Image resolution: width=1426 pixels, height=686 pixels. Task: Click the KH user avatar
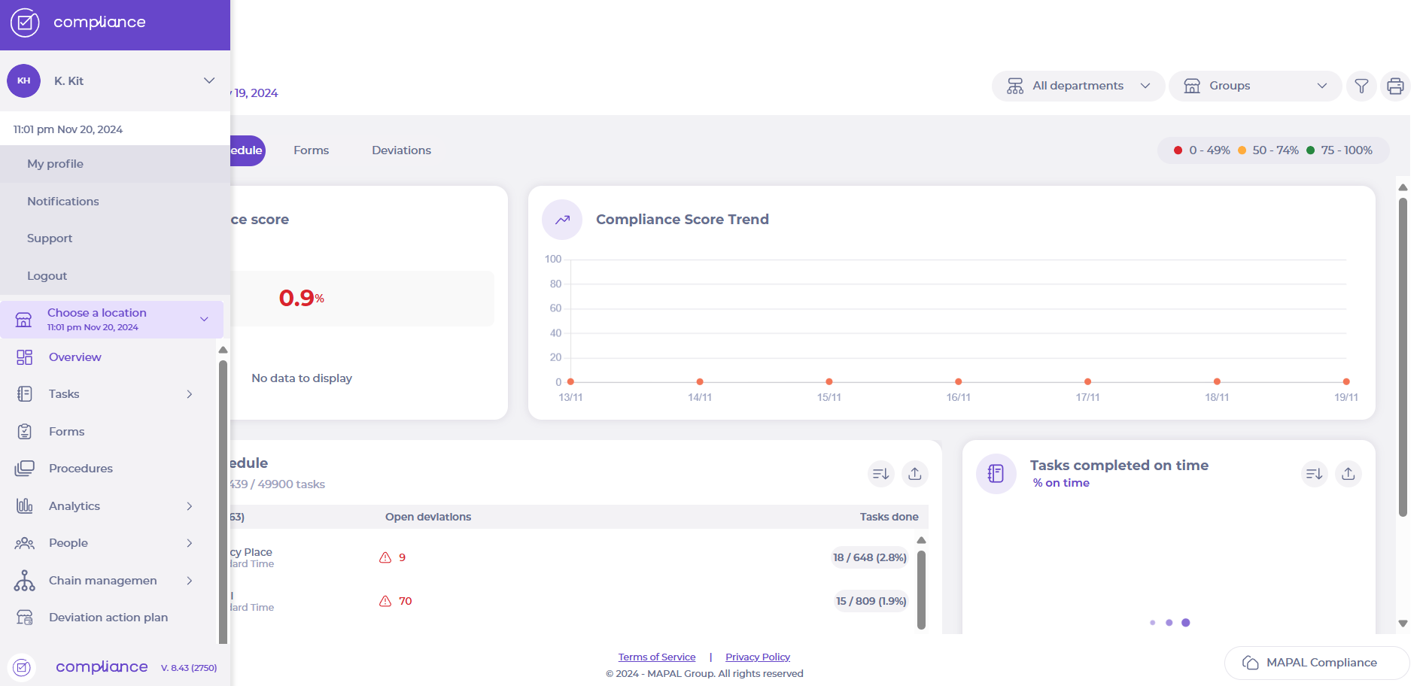pos(24,81)
